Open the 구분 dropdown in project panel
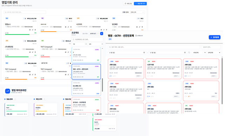This screenshot has width=228, height=136. click(x=80, y=44)
